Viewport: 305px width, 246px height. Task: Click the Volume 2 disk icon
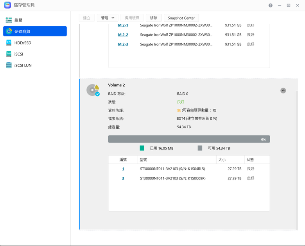pos(93,90)
